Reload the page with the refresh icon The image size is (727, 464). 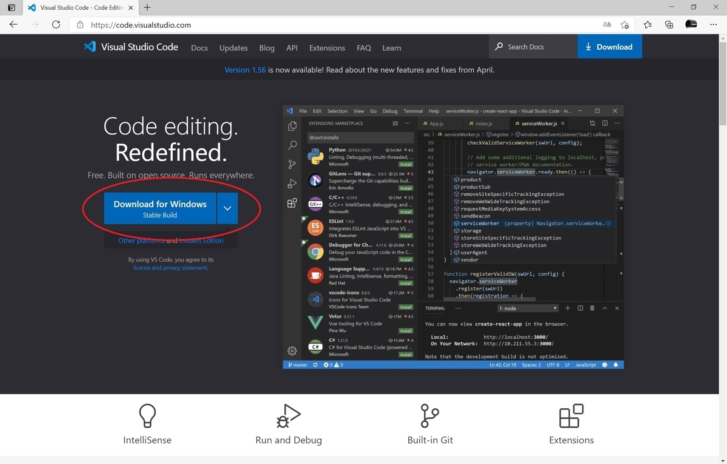pyautogui.click(x=56, y=25)
